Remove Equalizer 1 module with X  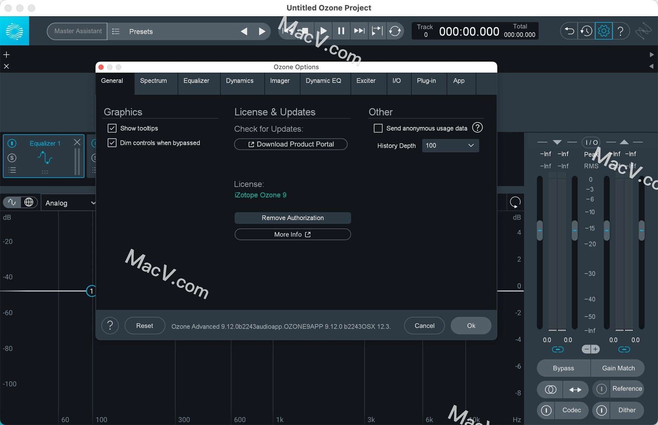point(77,142)
